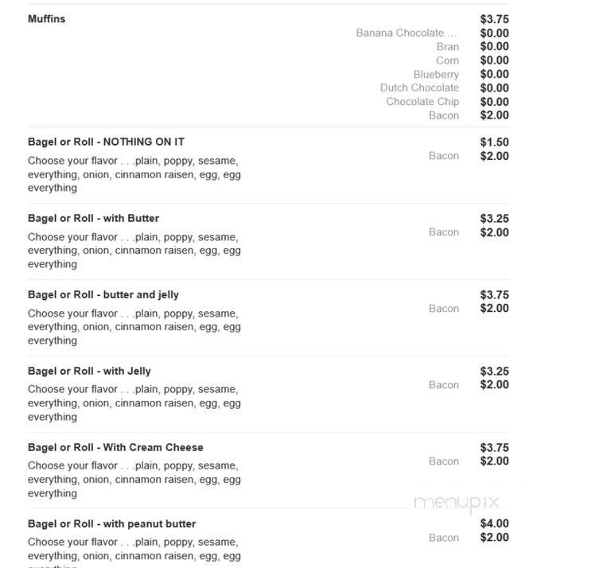This screenshot has height=568, width=599.
Task: Add Bacon to Cream Cheese bagel
Action: pyautogui.click(x=444, y=461)
